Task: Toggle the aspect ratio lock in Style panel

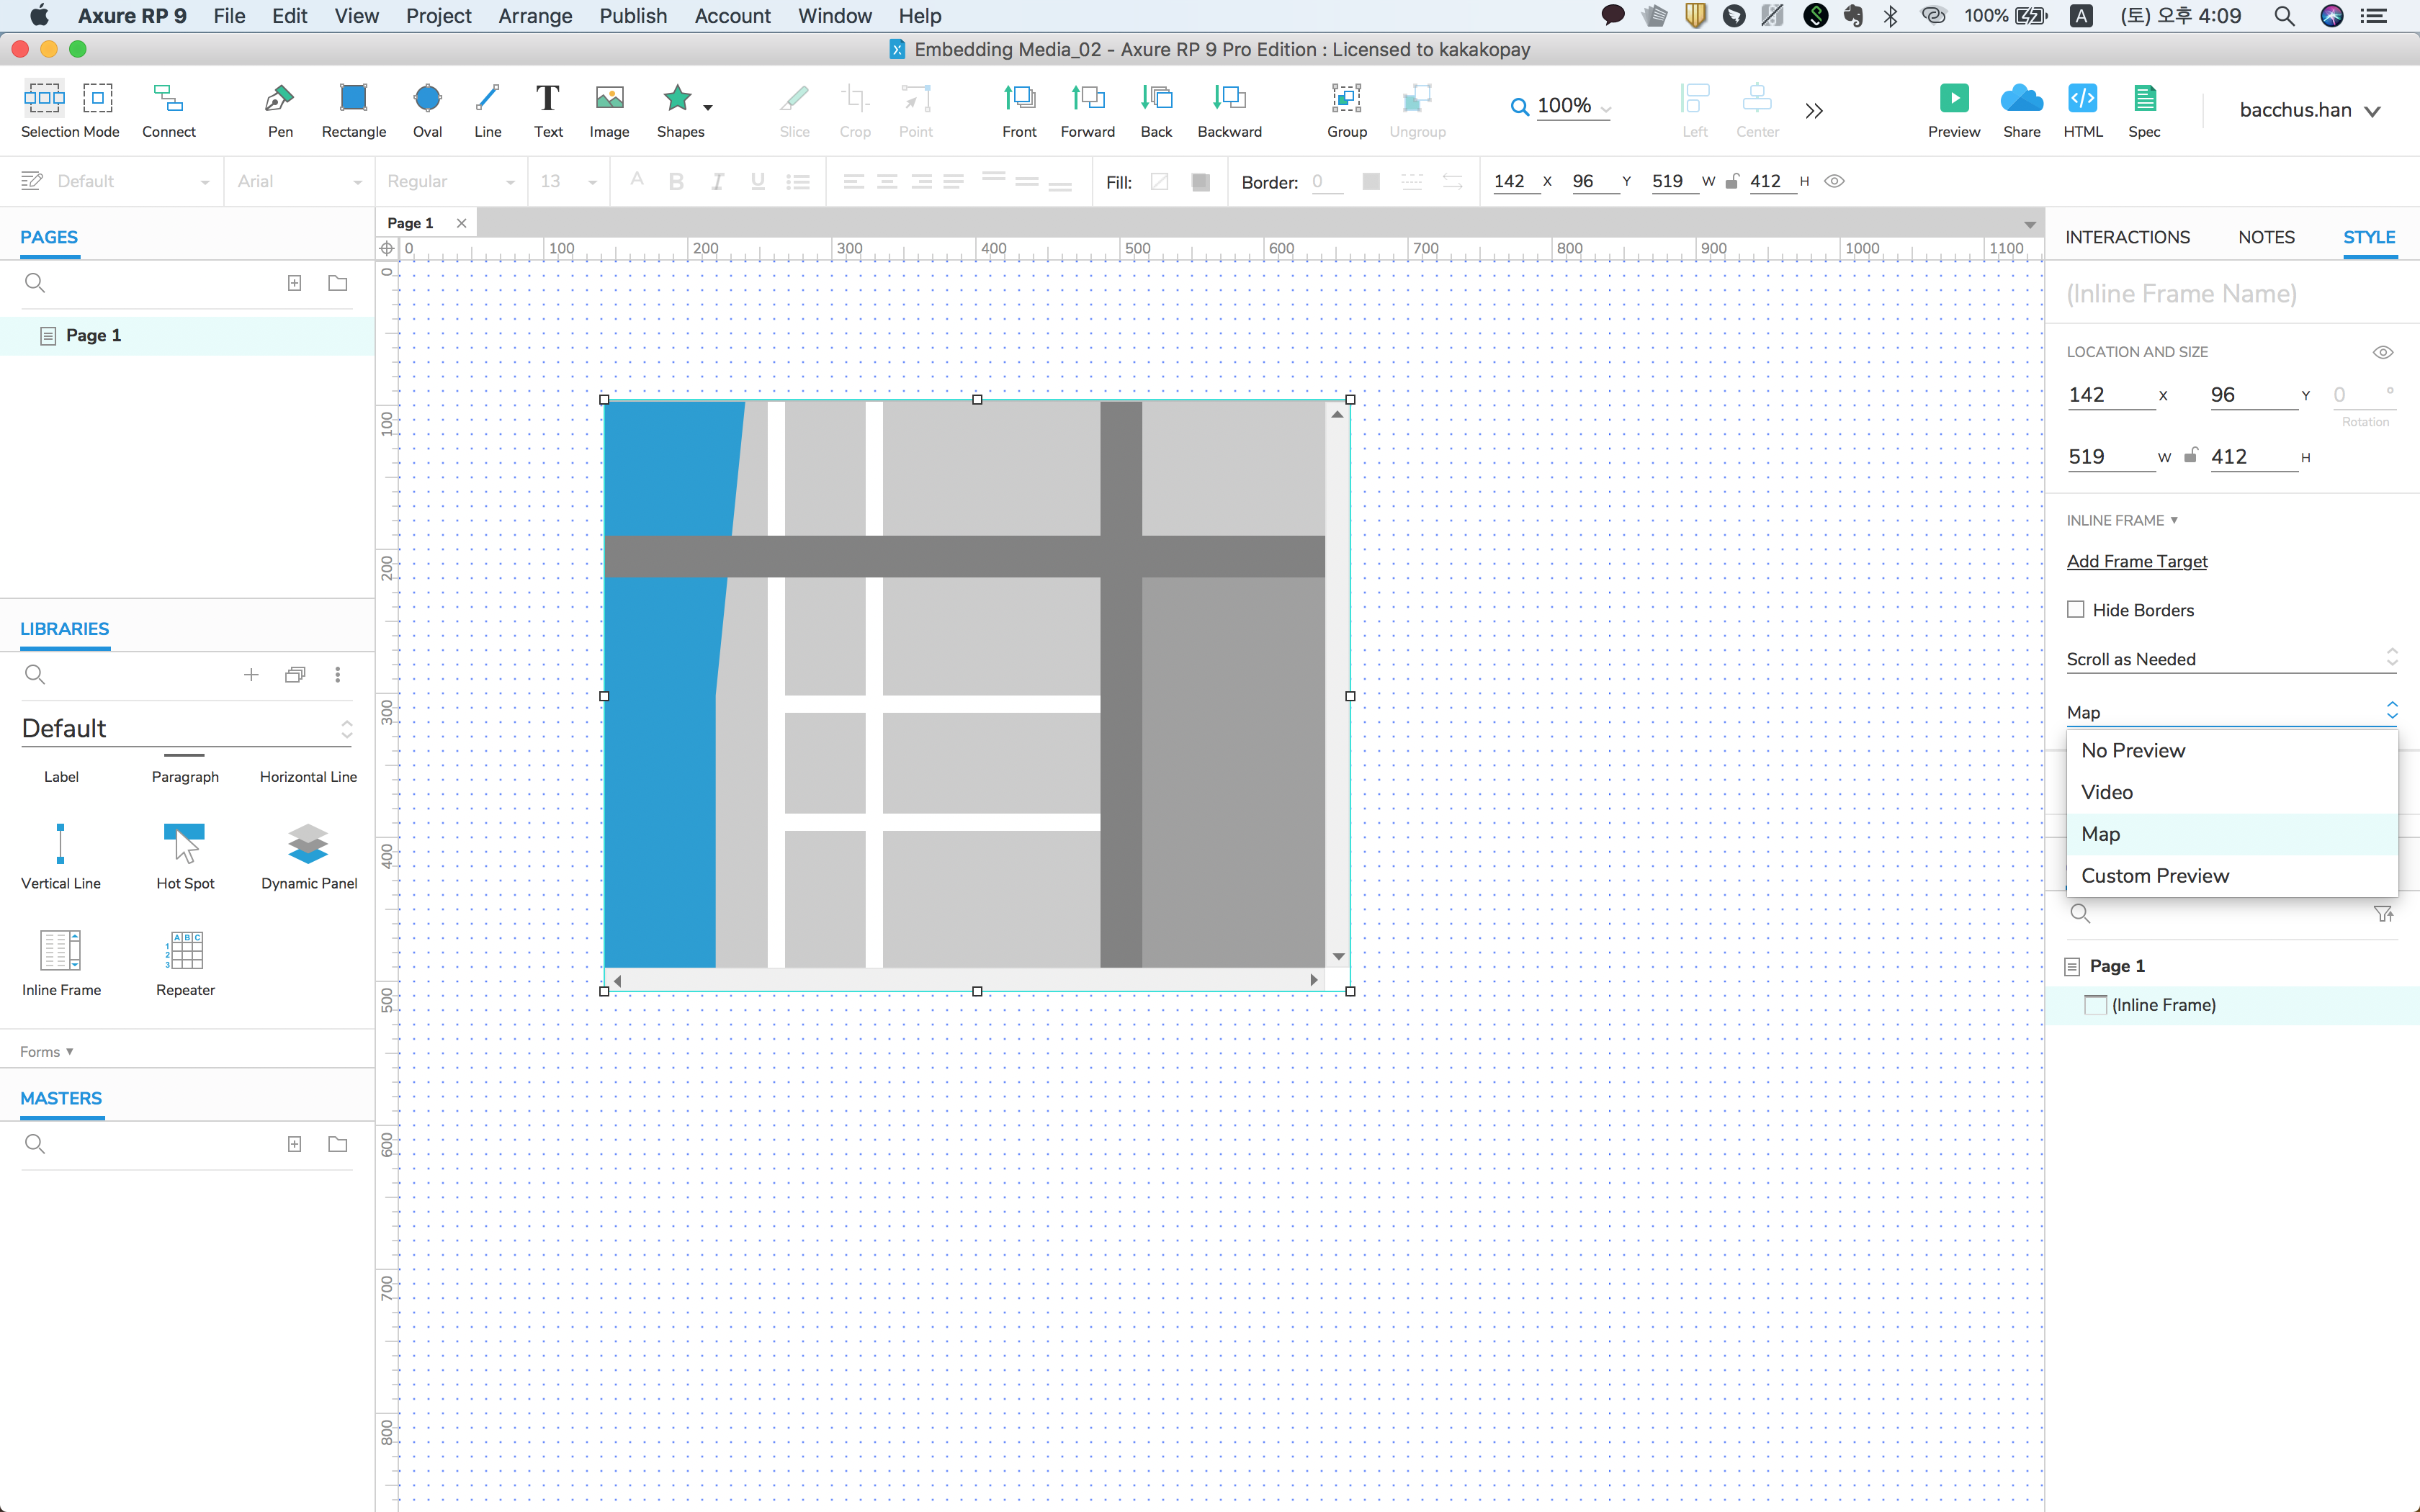Action: (2190, 456)
